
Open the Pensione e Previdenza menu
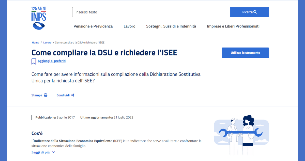[x=93, y=26]
